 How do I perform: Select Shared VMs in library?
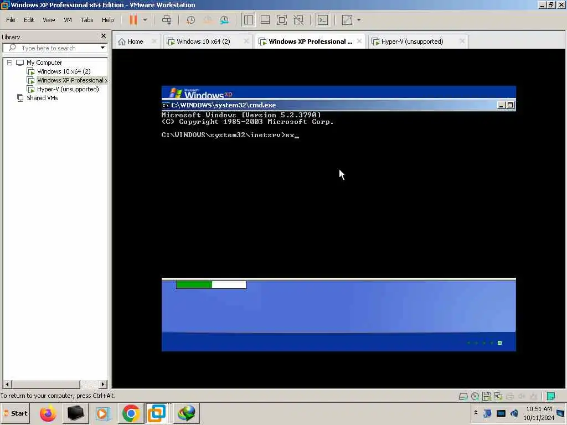[x=42, y=98]
